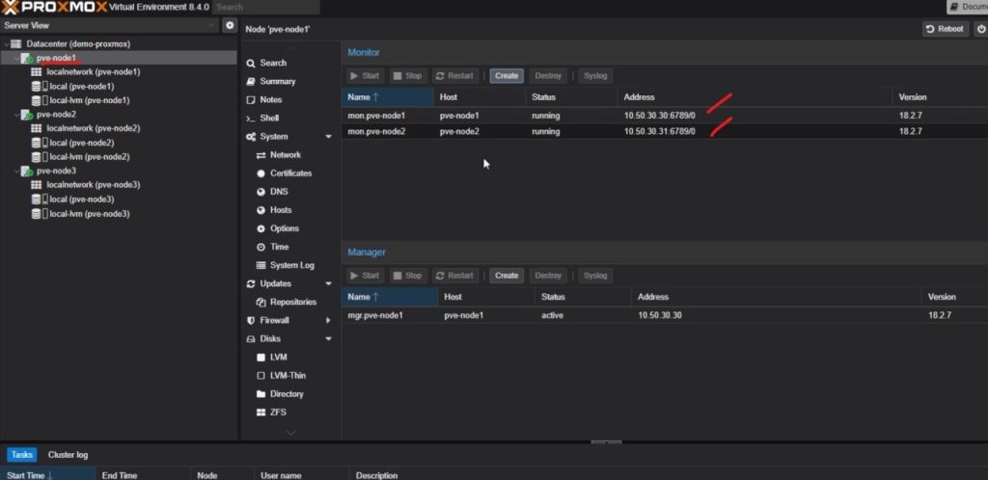Expand the Firewall section arrow
The width and height of the screenshot is (988, 480).
click(328, 320)
